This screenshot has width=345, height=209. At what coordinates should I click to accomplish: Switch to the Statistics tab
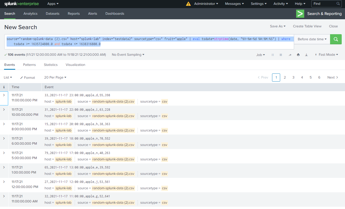[x=51, y=65]
